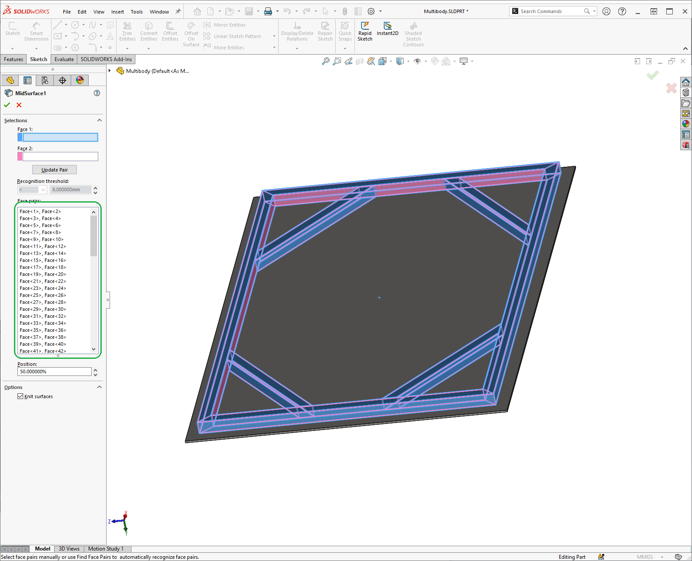Click the Rapid Sketch tool icon

click(365, 26)
